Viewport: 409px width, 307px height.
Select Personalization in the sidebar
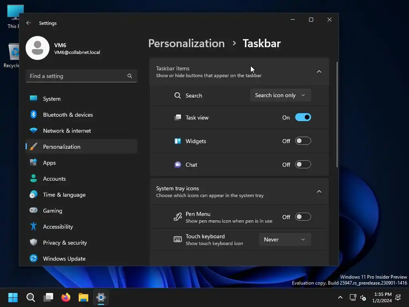click(81, 146)
